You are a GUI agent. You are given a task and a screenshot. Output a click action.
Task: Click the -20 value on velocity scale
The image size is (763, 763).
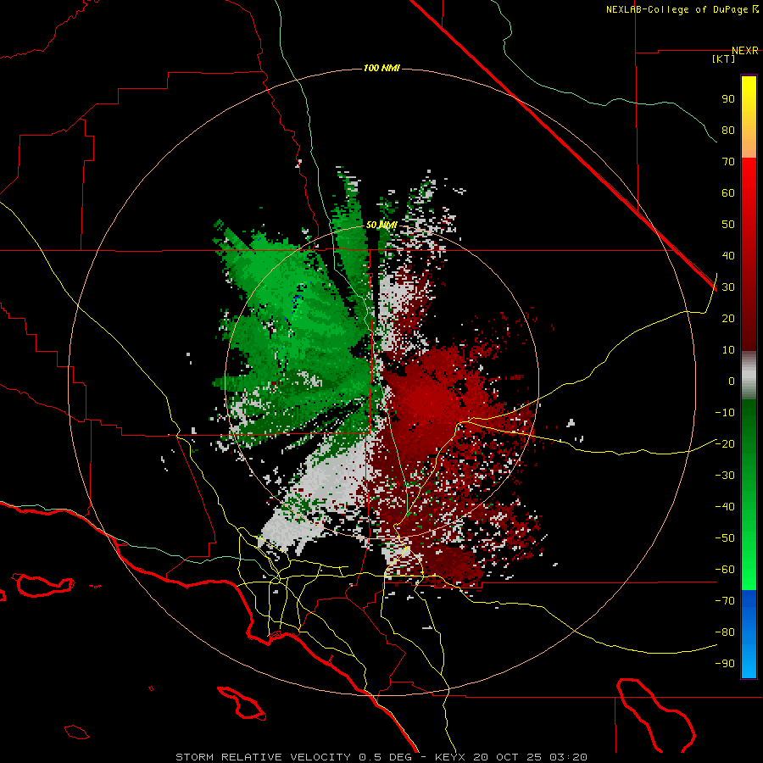click(x=725, y=443)
